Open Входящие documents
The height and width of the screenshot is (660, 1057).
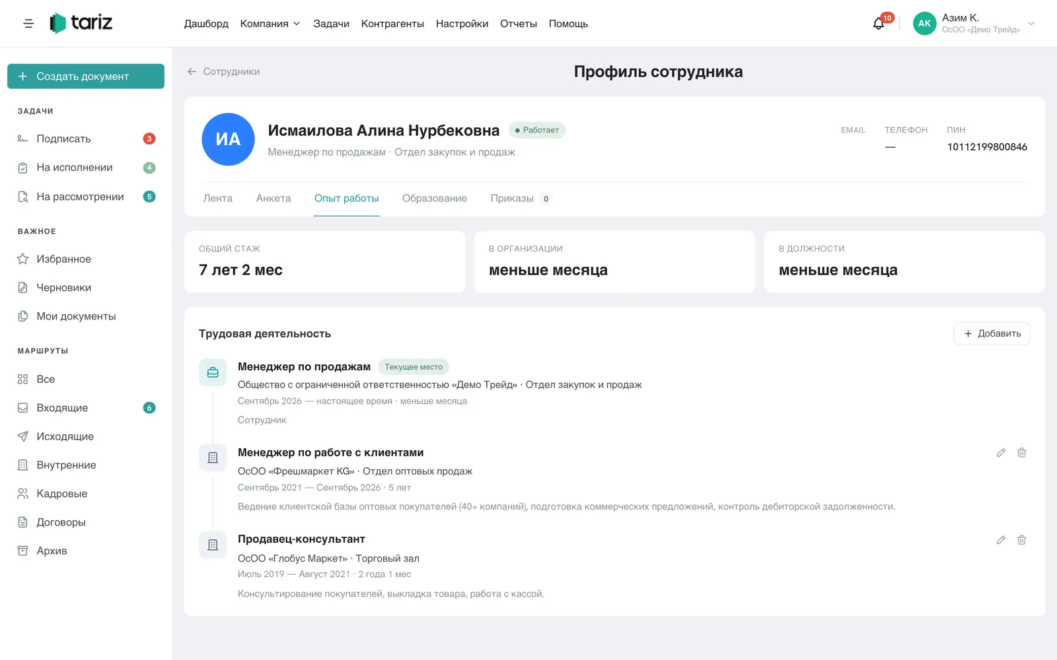[x=86, y=408]
